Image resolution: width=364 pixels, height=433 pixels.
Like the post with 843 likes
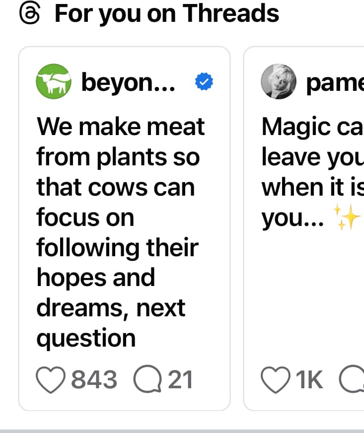(x=51, y=380)
